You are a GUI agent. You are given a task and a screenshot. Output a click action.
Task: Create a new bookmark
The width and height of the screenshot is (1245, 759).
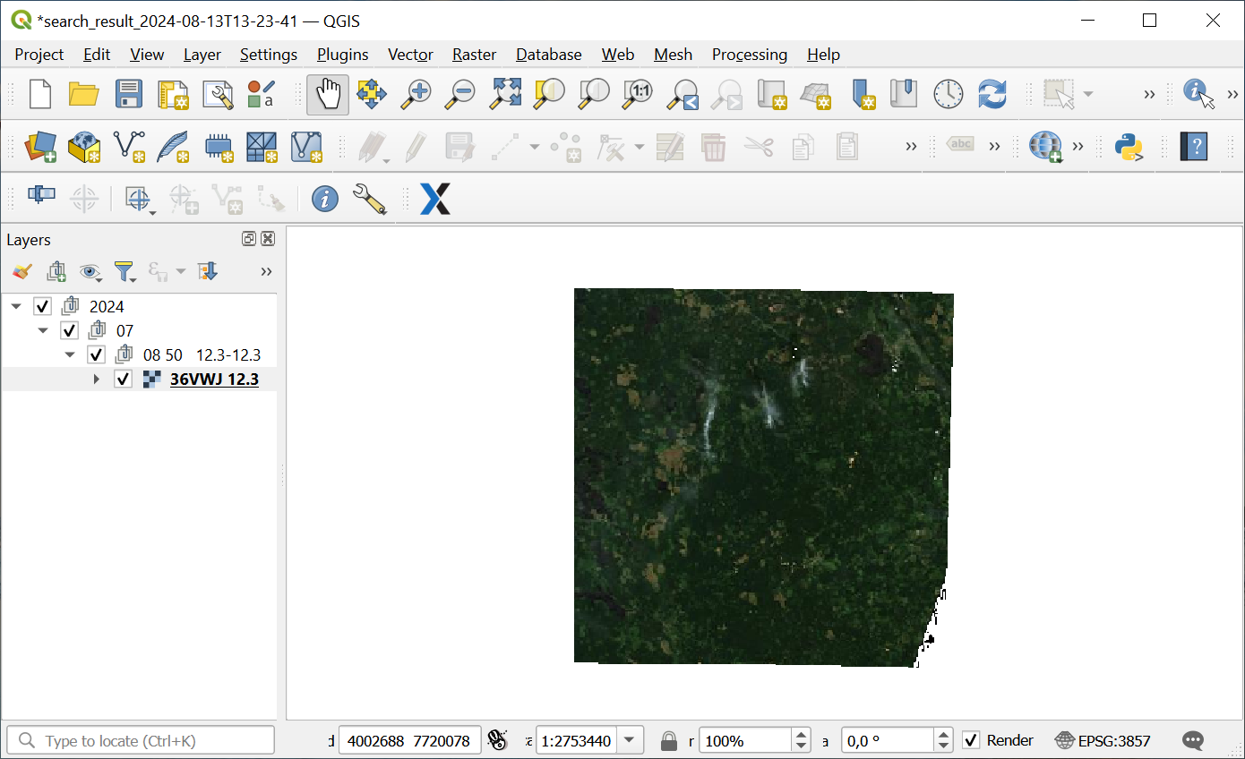pyautogui.click(x=863, y=93)
